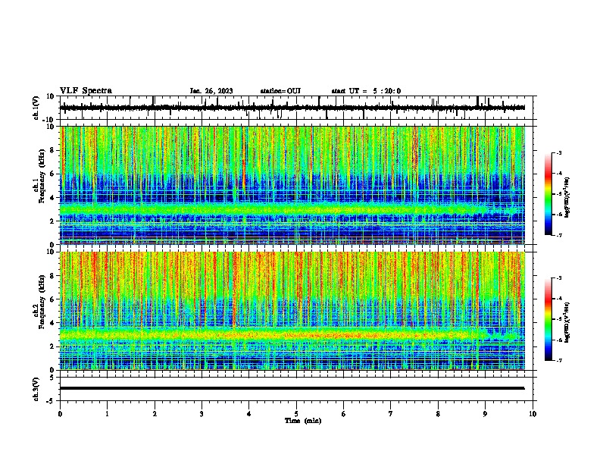This screenshot has width=600, height=464.
Task: Click the "3" minute time tick label
Action: (202, 414)
